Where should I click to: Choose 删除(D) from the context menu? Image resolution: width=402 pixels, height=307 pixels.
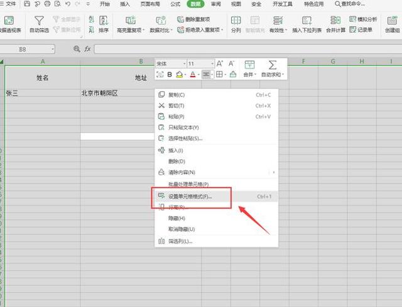click(217, 162)
